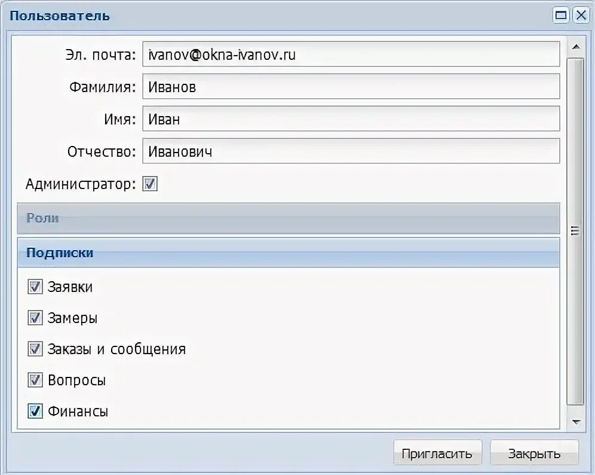Click the scrollbar up arrow
Screen dimensions: 595x475
(x=576, y=47)
